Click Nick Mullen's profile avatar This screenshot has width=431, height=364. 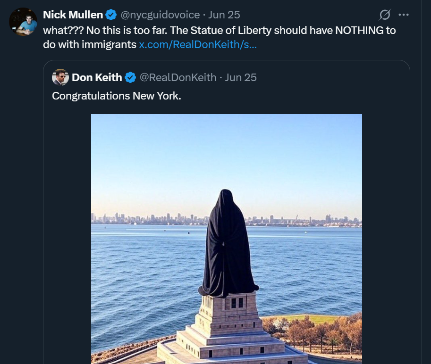(x=23, y=22)
